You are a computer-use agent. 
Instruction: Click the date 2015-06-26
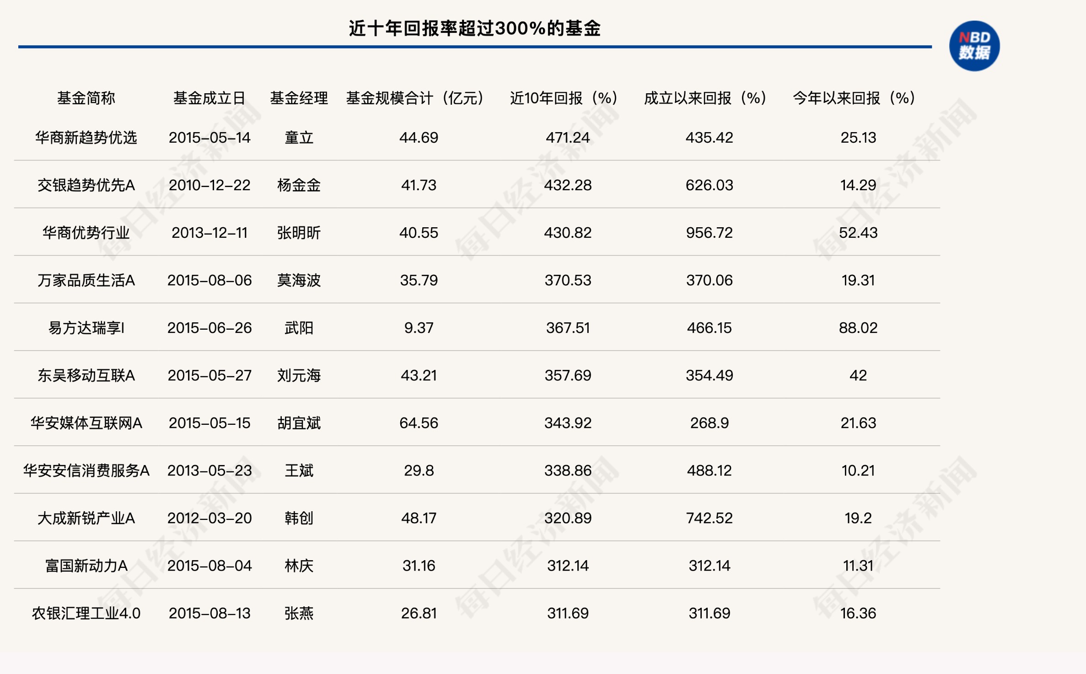point(210,328)
